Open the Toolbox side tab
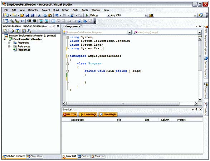Image resolution: width=210 pixels, height=161 pixels. (206, 109)
